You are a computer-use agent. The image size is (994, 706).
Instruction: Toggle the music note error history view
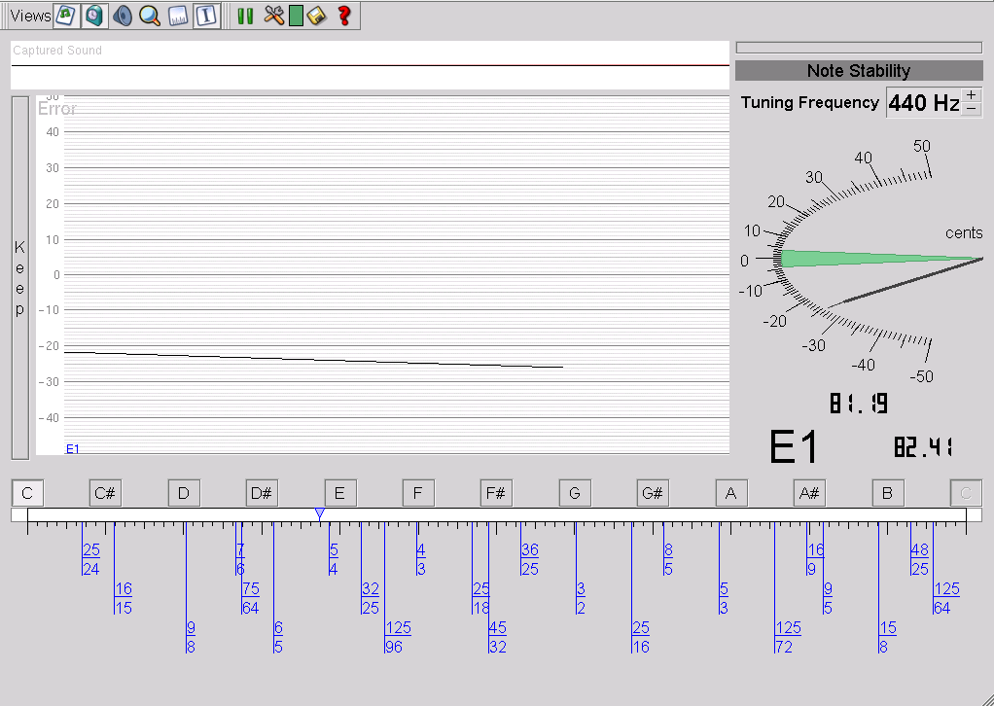pyautogui.click(x=65, y=16)
